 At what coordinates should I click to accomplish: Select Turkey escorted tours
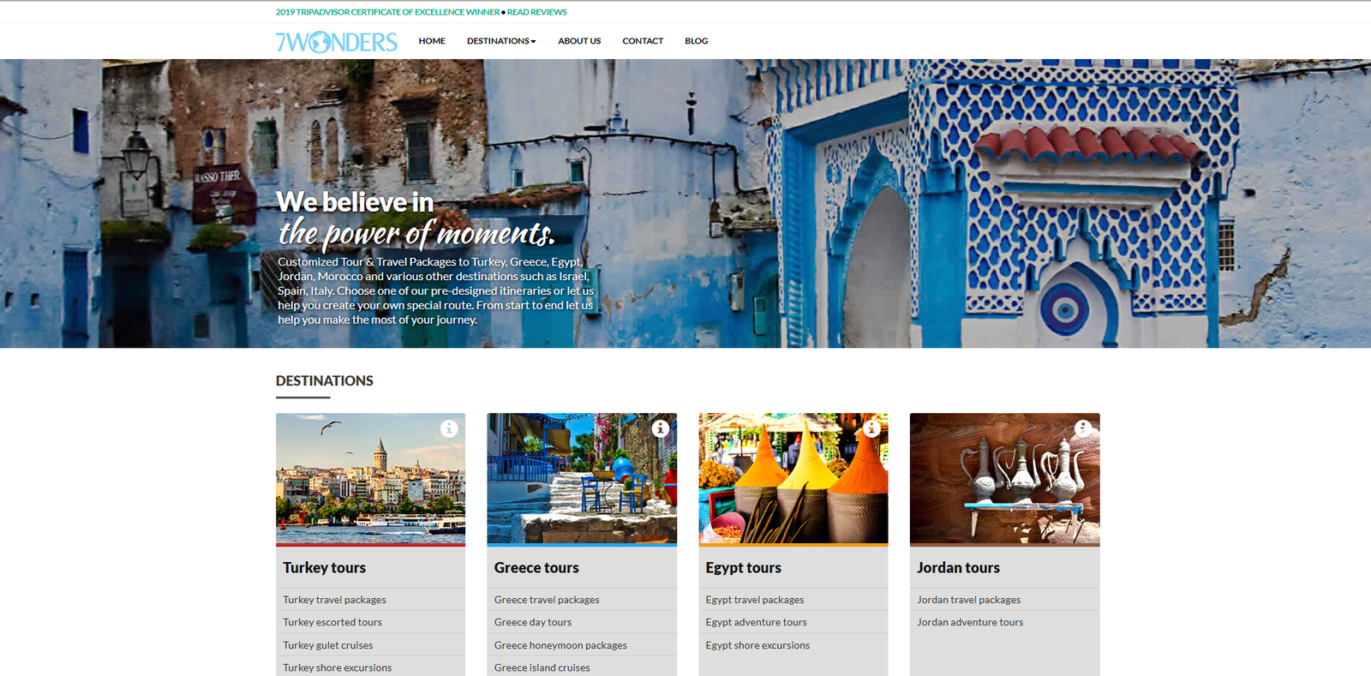pos(332,622)
